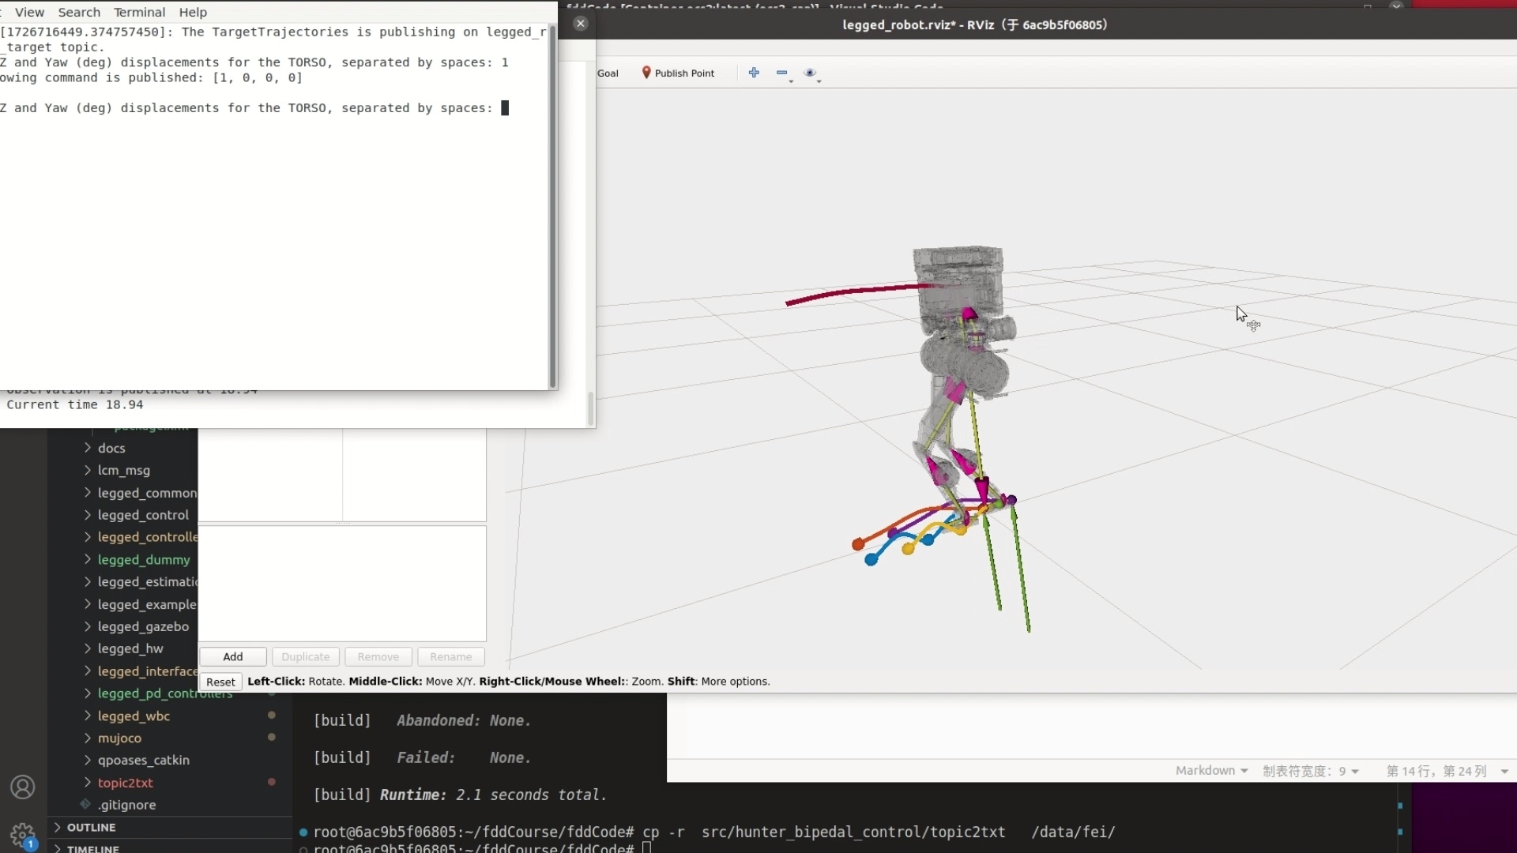
Task: Open VS Code Accounts icon
Action: [x=22, y=787]
